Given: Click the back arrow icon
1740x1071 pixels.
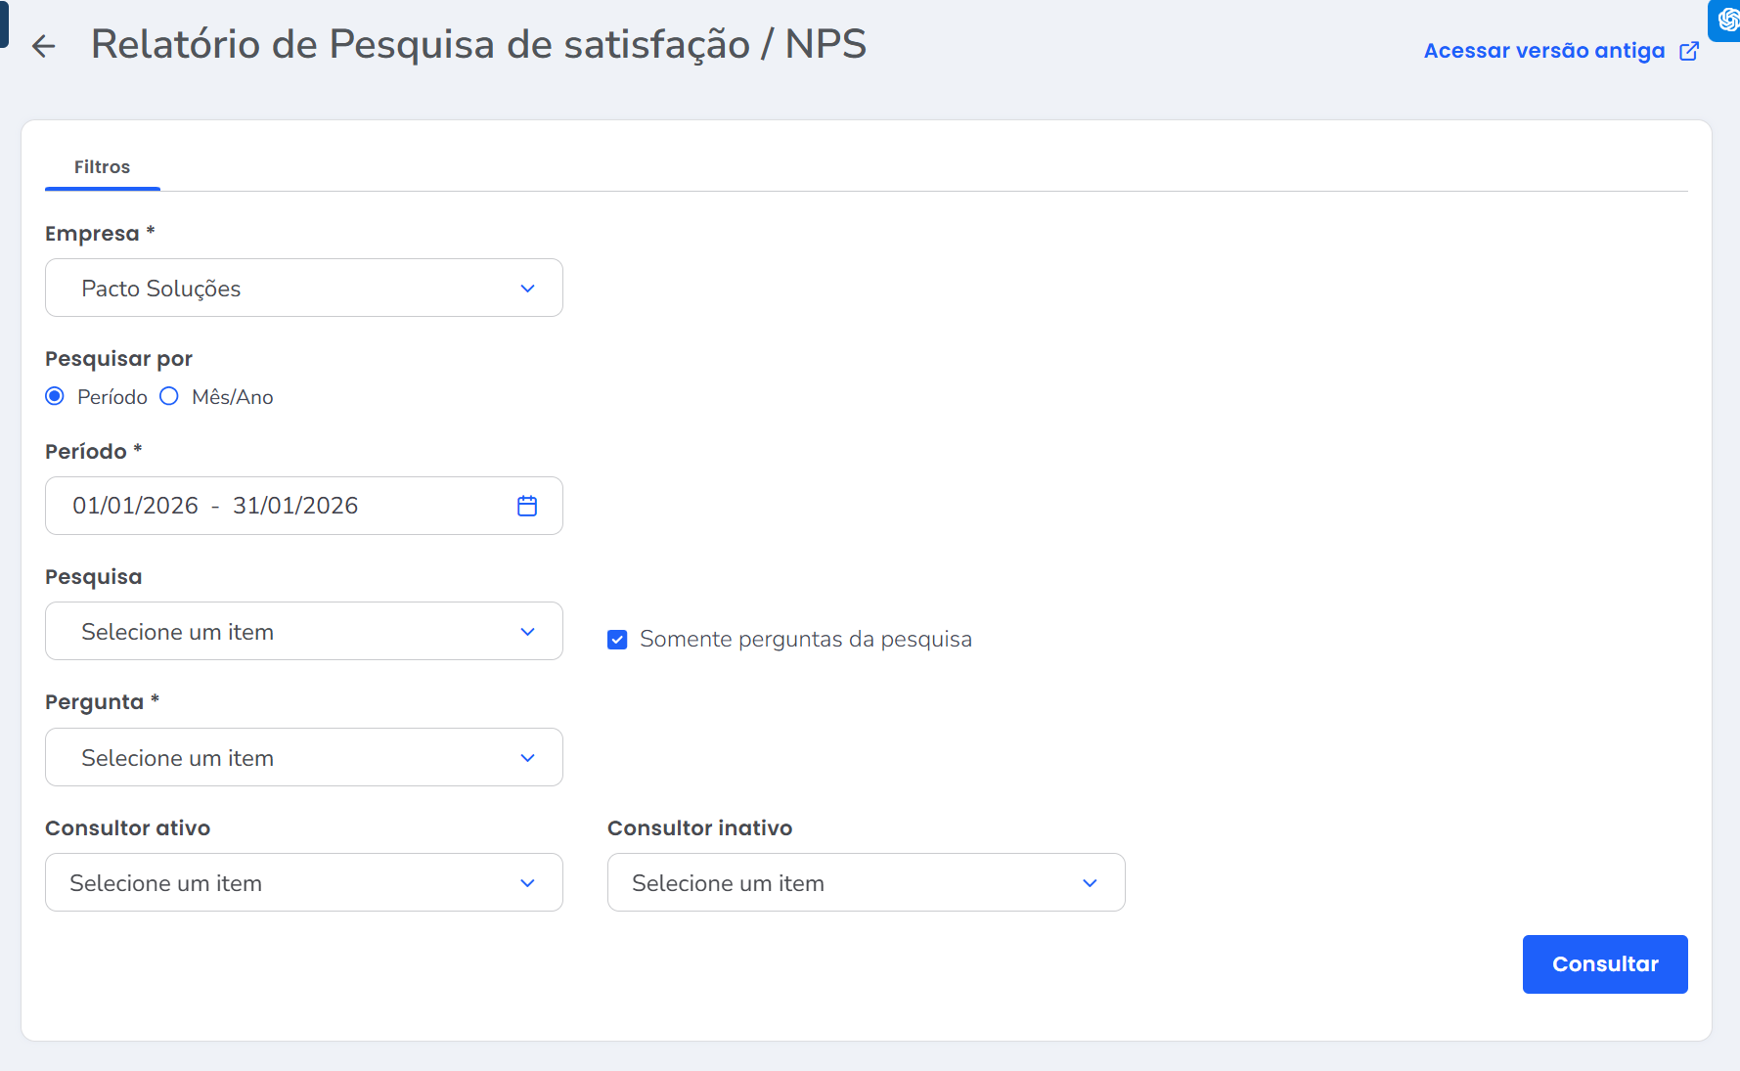Looking at the screenshot, I should point(43,46).
